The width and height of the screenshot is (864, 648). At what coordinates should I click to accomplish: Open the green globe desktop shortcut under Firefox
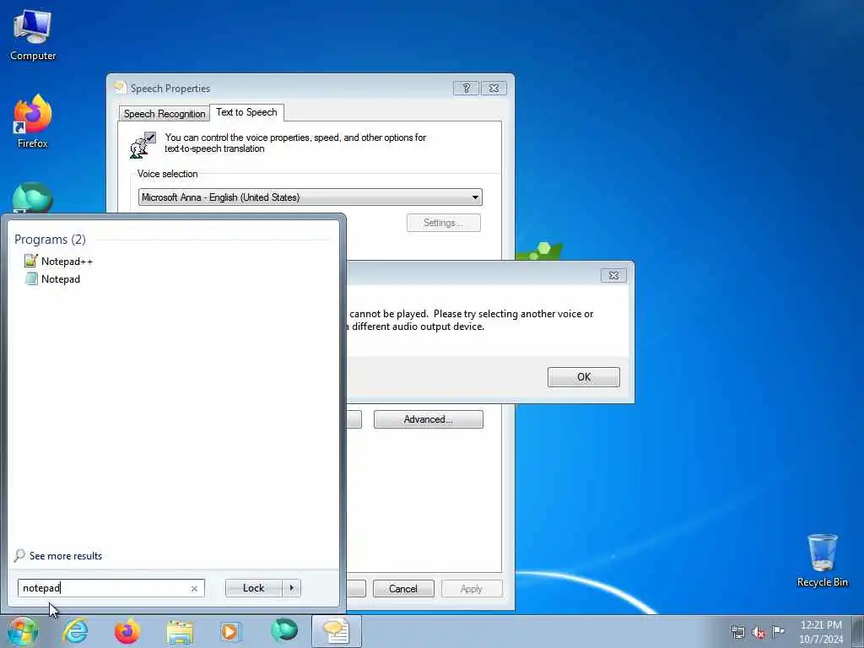[33, 197]
